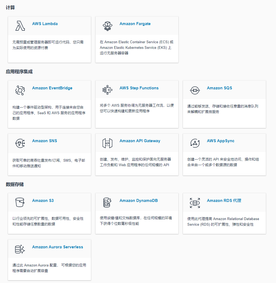Follow the Amazon SQS link
The height and width of the screenshot is (283, 276).
click(219, 88)
